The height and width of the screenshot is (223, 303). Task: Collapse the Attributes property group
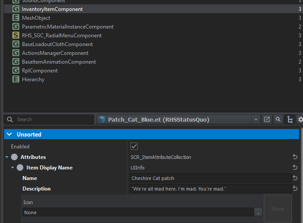point(7,157)
